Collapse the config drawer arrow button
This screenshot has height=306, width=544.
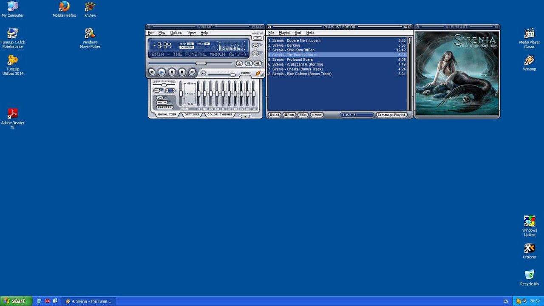[245, 116]
